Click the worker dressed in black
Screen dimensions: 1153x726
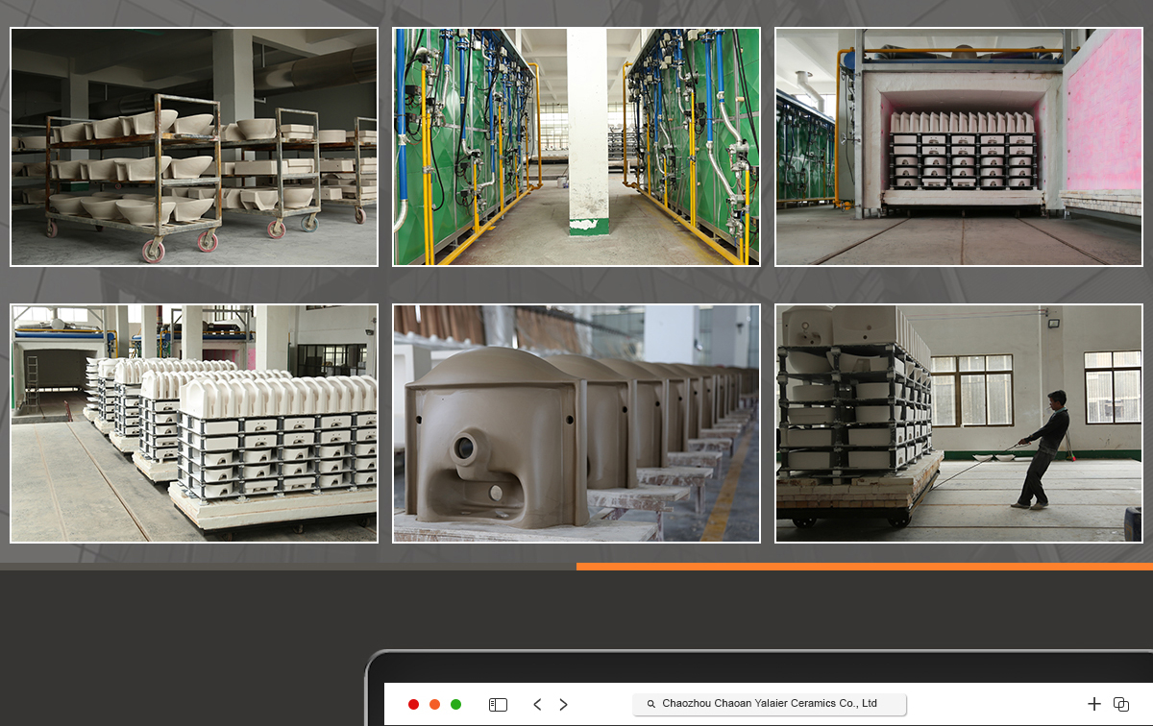1042,448
